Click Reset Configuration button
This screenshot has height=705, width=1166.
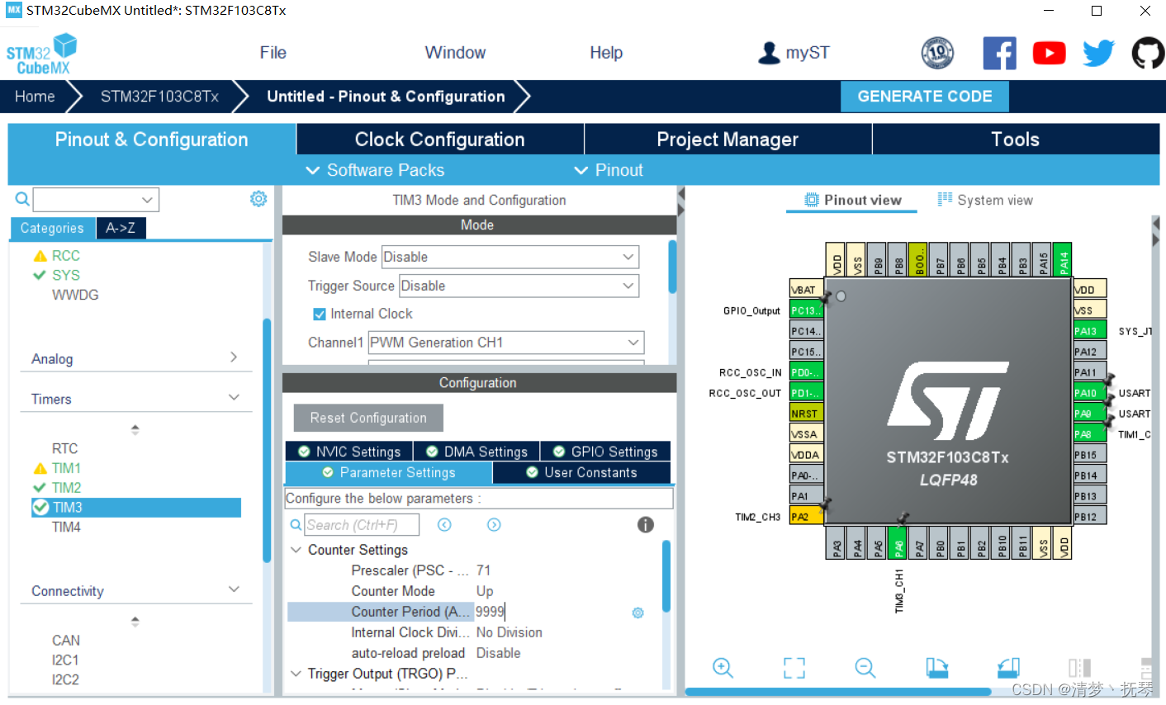368,418
